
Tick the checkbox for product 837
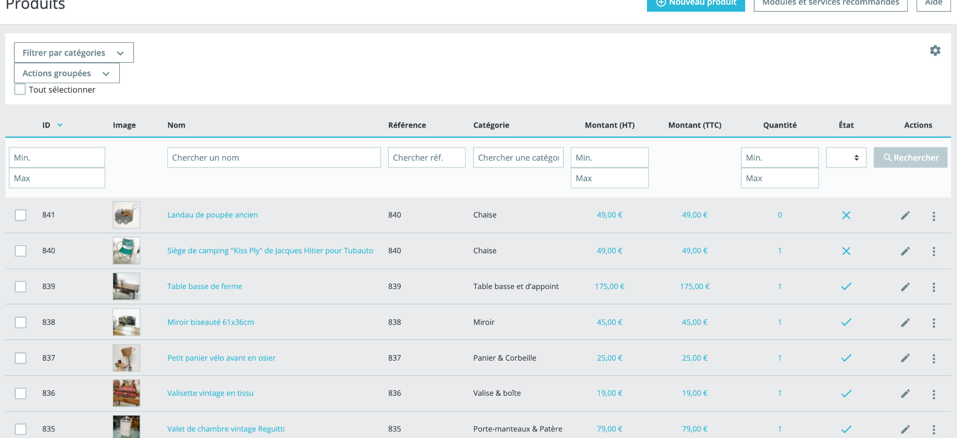pyautogui.click(x=20, y=358)
